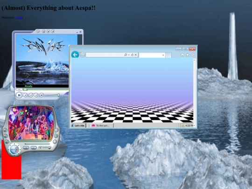Open the Aespa hyperlink after Welcome

coord(19,18)
